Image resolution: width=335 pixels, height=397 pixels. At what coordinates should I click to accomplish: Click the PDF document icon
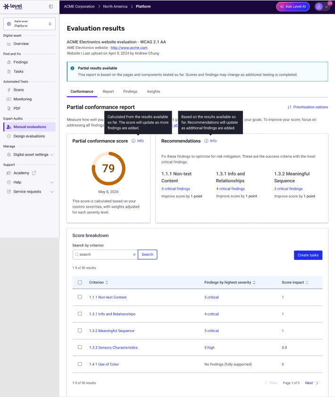tap(9, 108)
